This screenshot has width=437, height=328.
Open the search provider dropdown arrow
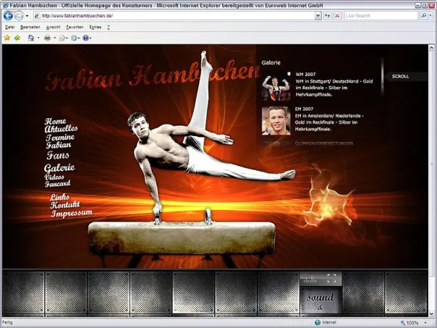tap(431, 15)
